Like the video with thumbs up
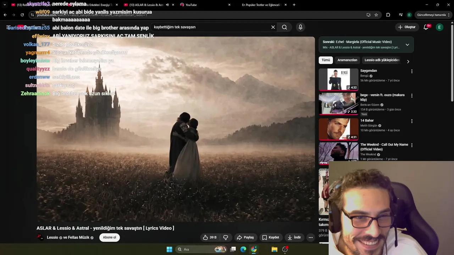 210,237
